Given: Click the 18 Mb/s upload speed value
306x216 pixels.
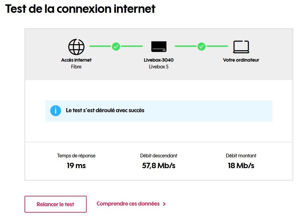Looking at the screenshot, I should click(241, 165).
